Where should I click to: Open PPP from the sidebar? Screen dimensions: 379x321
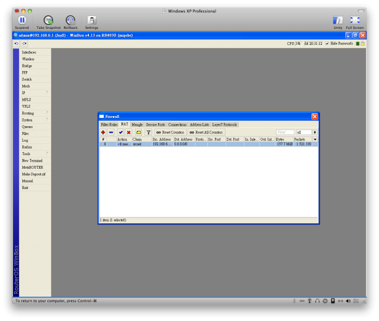tap(35, 72)
